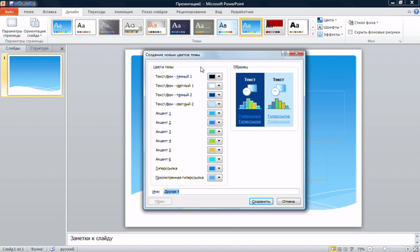The width and height of the screenshot is (420, 252).
Task: Select the highlighted Волна theme thumbnail
Action: [x=251, y=27]
